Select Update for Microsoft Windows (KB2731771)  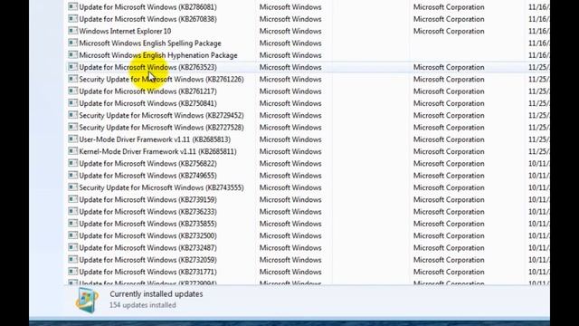[x=147, y=272]
